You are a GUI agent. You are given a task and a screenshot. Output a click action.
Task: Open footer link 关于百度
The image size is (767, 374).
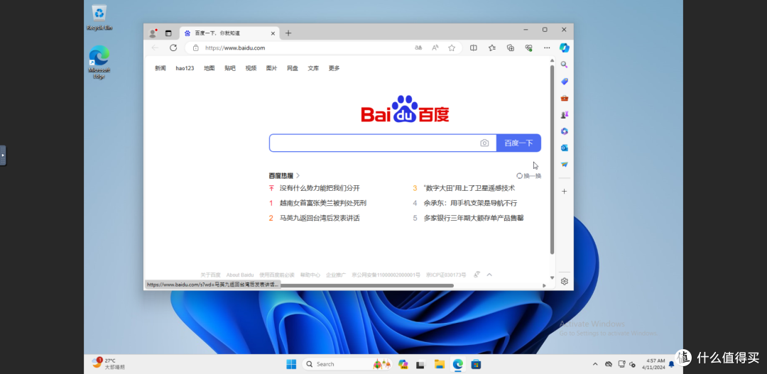(210, 275)
